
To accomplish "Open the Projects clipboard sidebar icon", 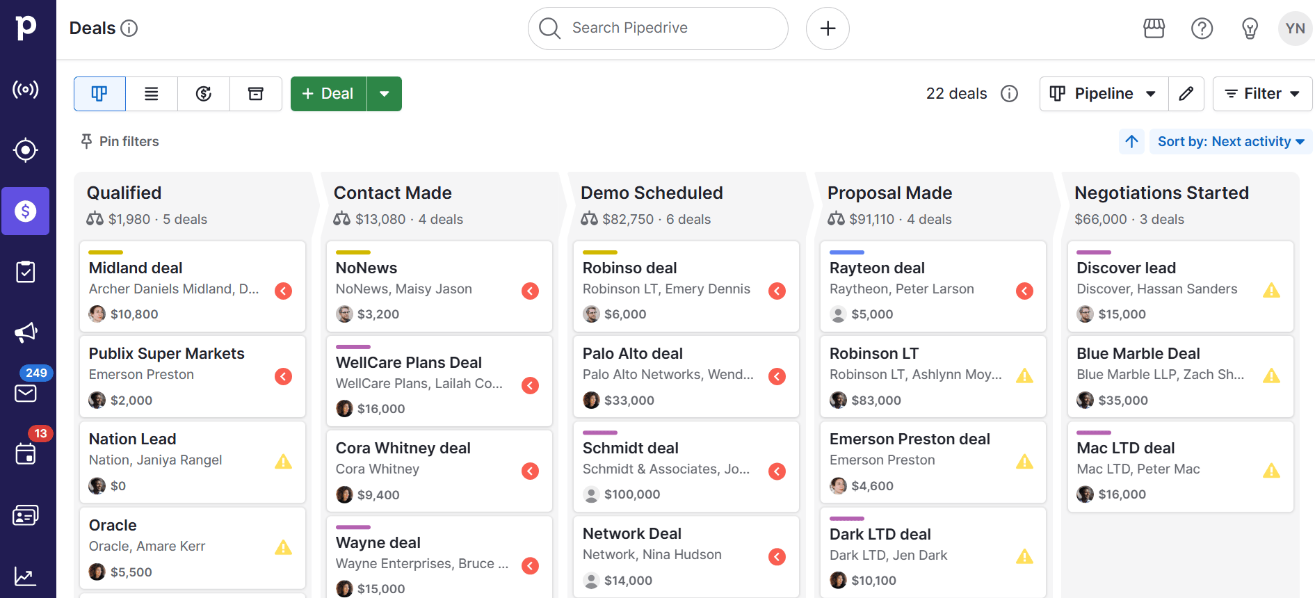I will click(26, 272).
